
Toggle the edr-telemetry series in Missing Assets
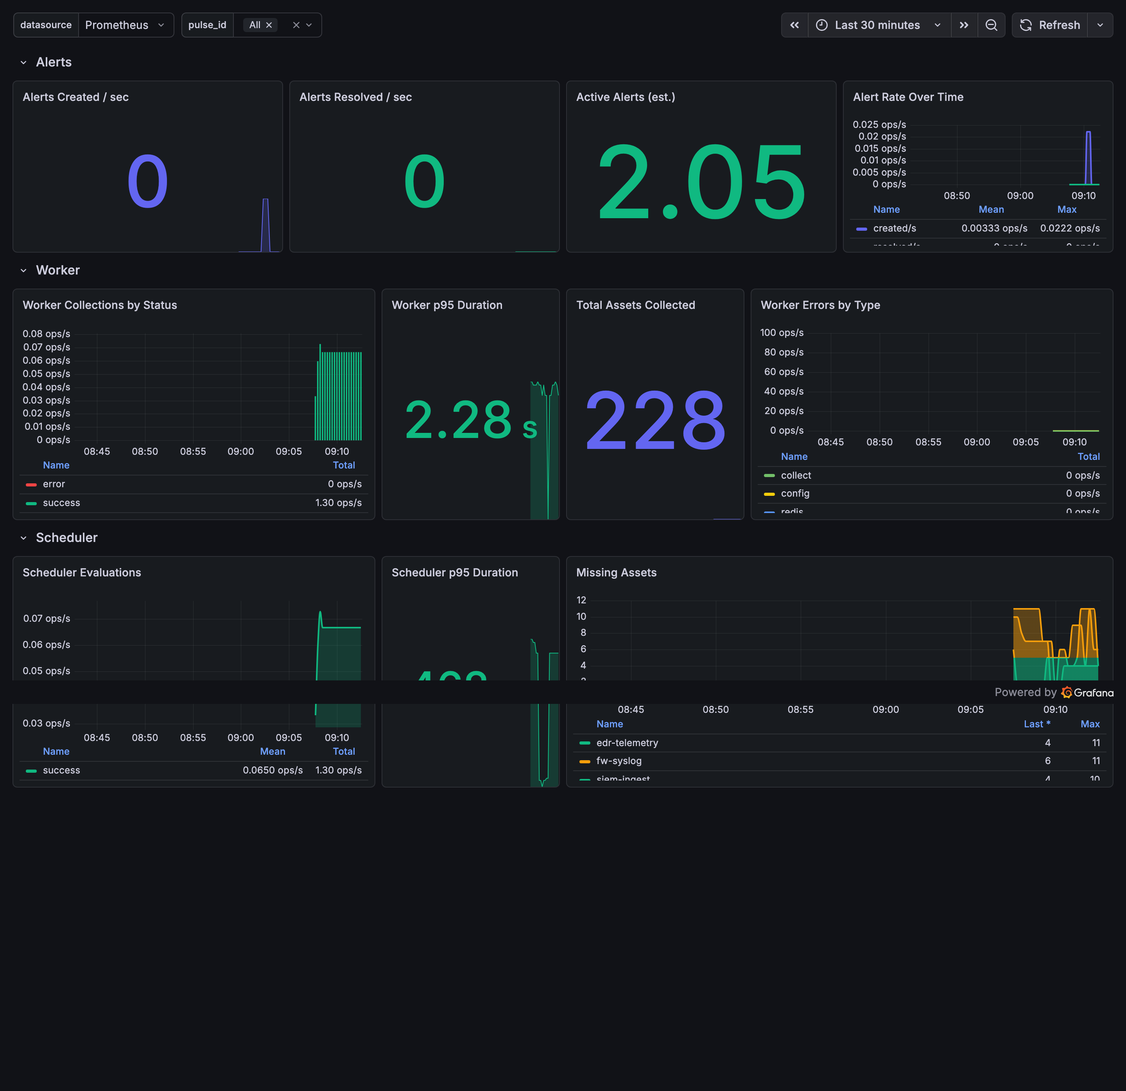pos(628,743)
